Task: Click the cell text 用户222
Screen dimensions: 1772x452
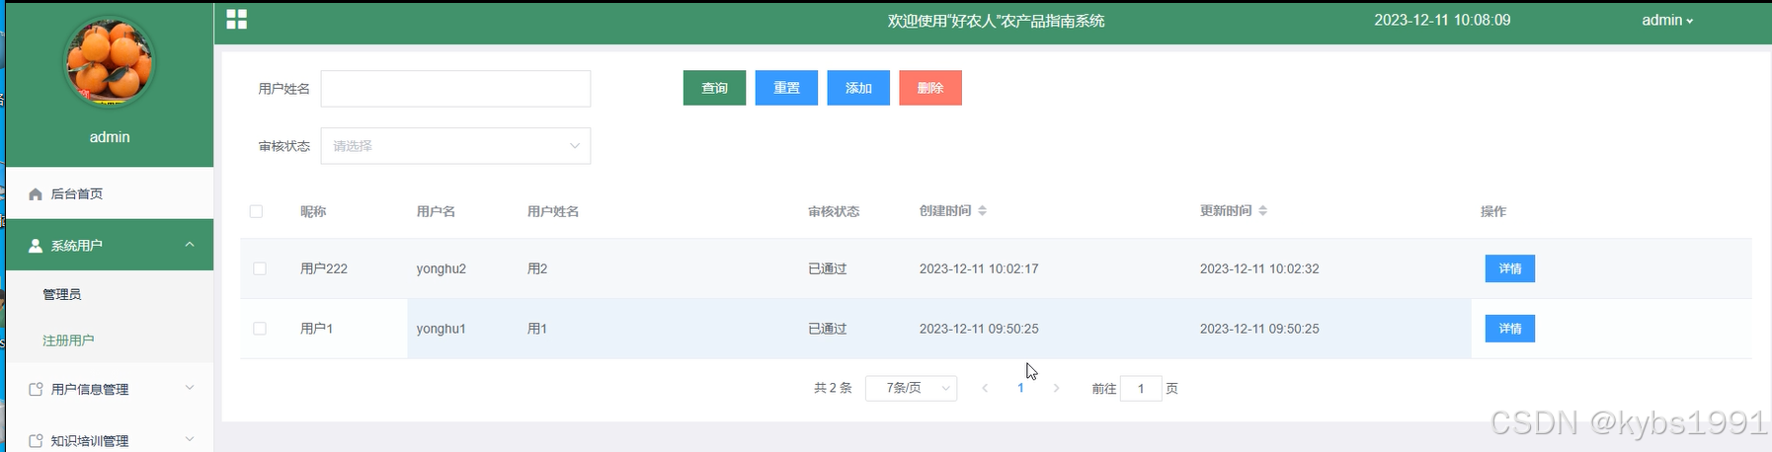Action: click(324, 268)
